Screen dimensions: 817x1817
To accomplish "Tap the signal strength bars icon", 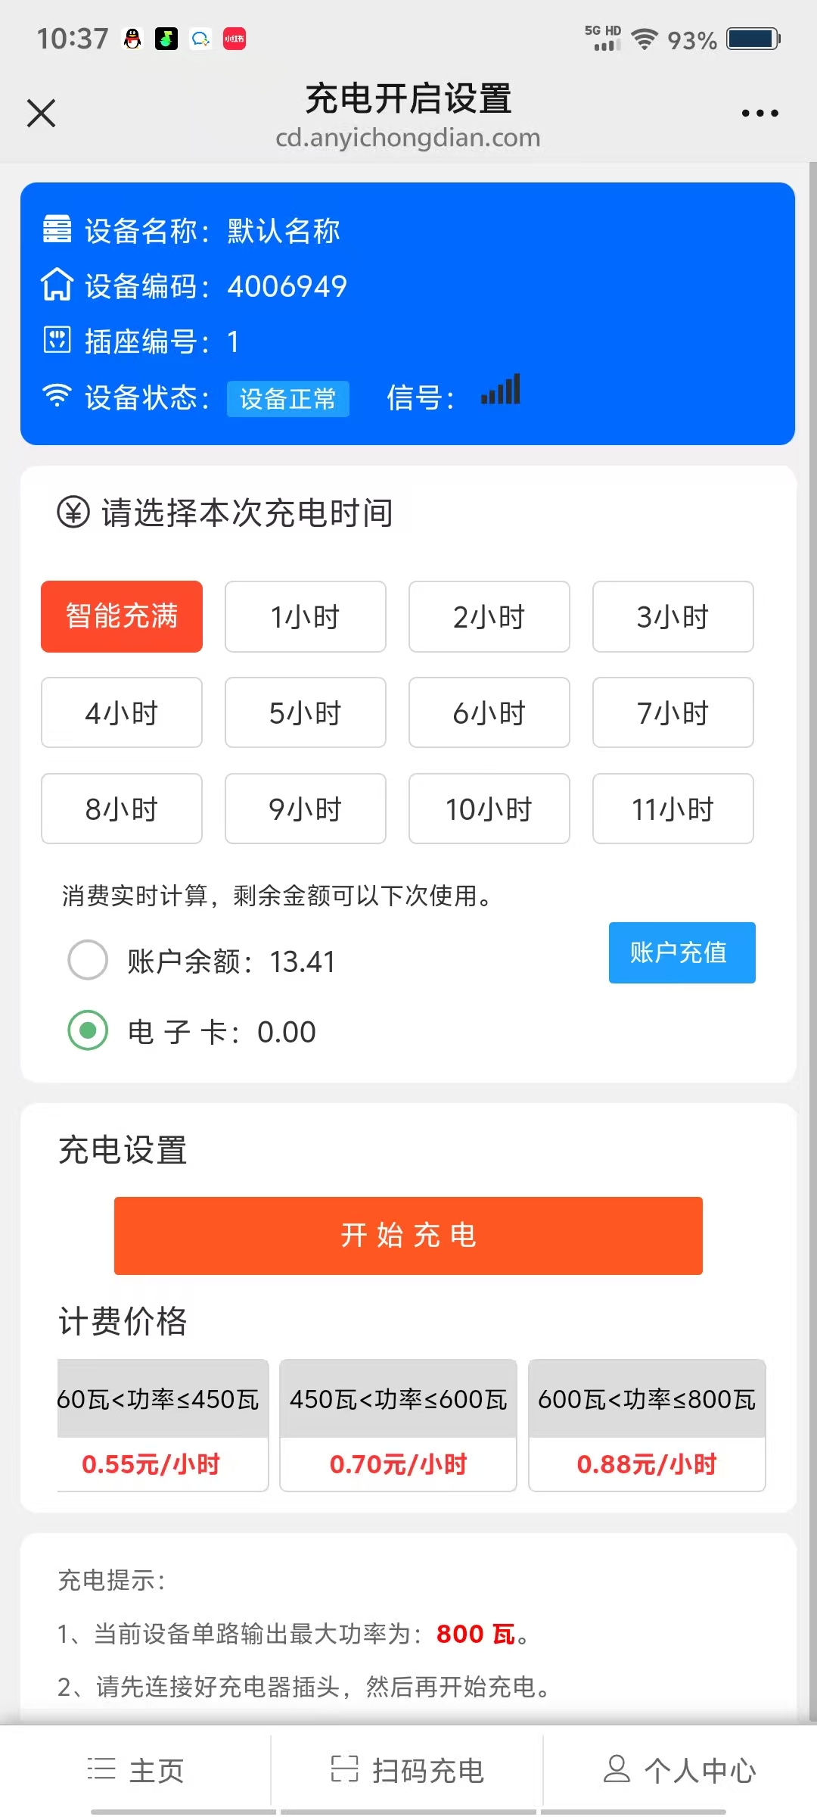I will (x=501, y=390).
